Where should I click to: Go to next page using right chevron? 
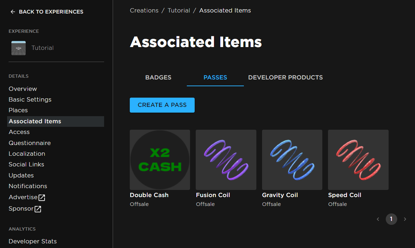405,219
